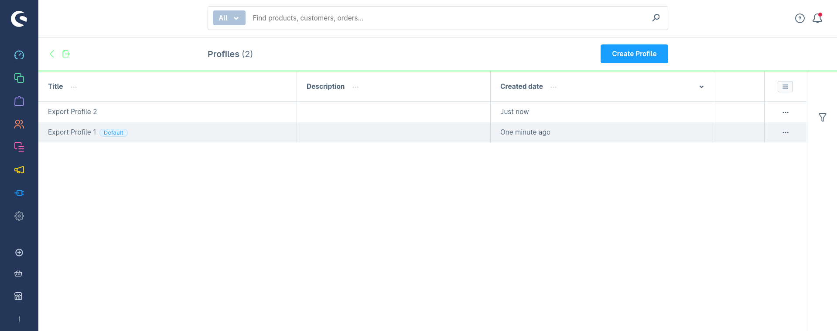Open the notifications bell

(817, 18)
